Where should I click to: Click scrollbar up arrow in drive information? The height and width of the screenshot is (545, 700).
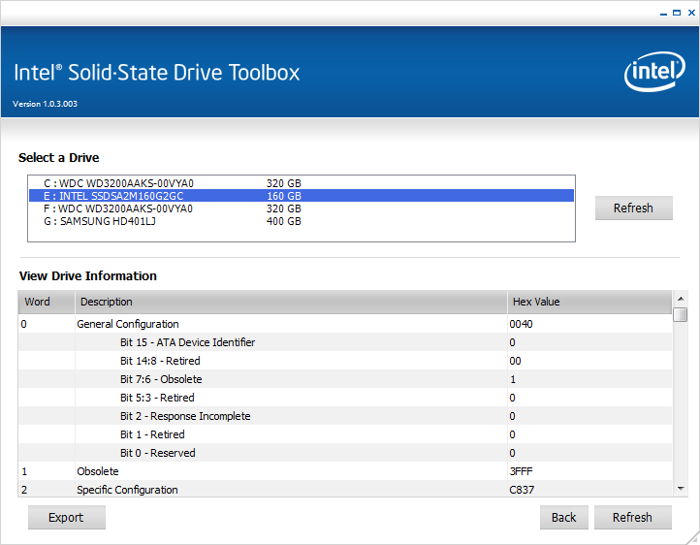(x=681, y=299)
